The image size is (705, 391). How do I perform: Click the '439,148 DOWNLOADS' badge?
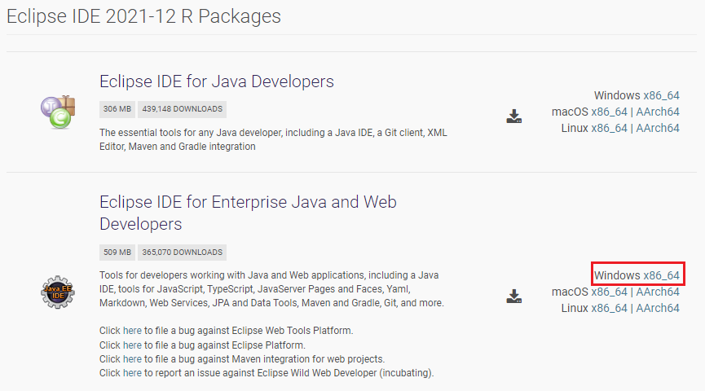182,109
